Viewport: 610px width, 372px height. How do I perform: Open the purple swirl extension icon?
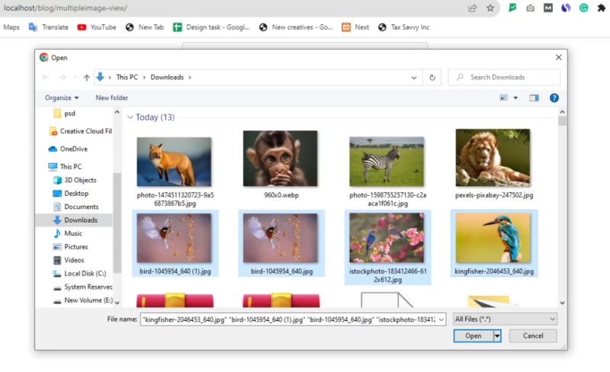(566, 8)
